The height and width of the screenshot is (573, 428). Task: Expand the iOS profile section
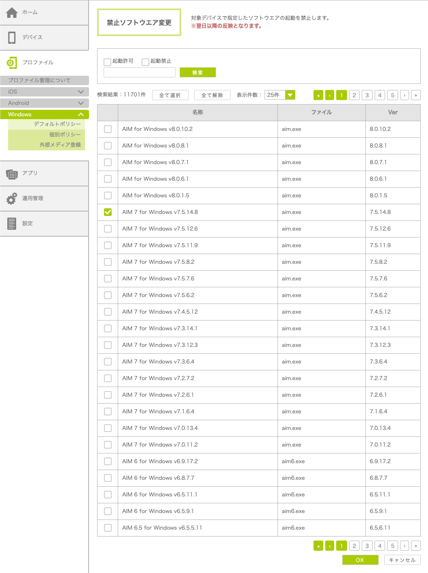click(x=44, y=92)
